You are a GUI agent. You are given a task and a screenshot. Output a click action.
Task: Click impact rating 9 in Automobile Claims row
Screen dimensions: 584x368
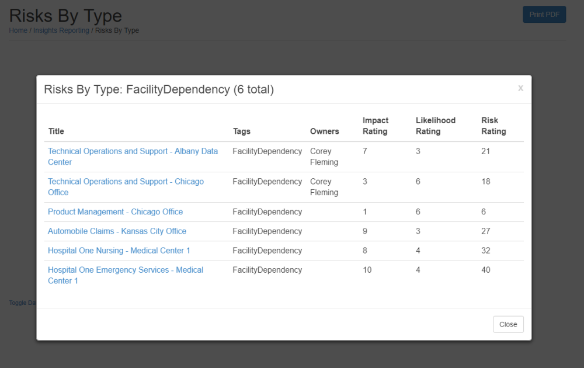click(x=365, y=231)
